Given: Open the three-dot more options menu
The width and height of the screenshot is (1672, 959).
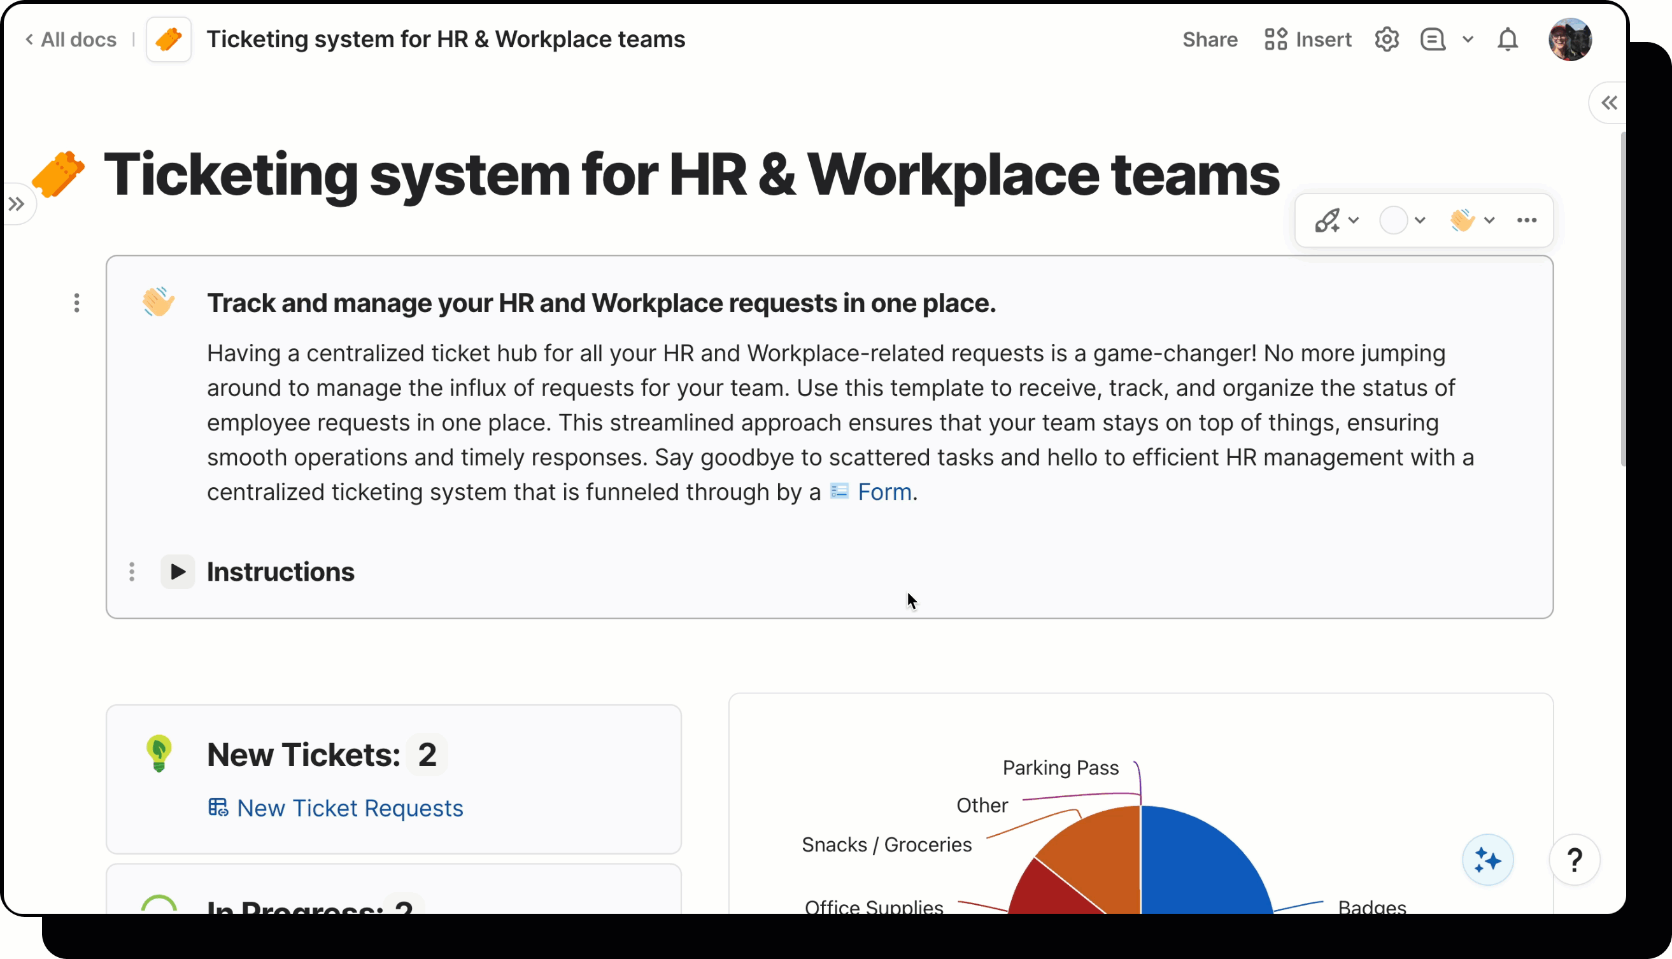Looking at the screenshot, I should (1526, 220).
